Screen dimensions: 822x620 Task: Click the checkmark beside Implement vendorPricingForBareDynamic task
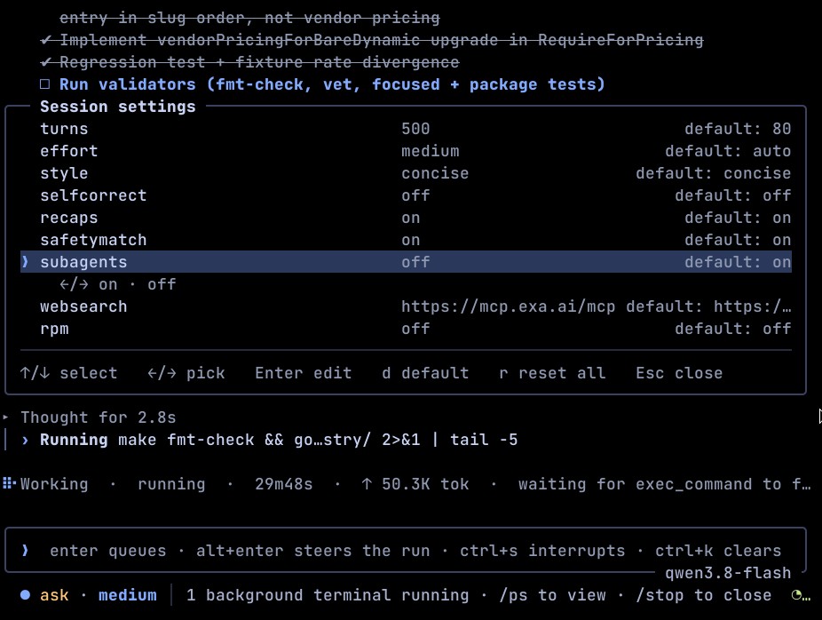pyautogui.click(x=45, y=40)
